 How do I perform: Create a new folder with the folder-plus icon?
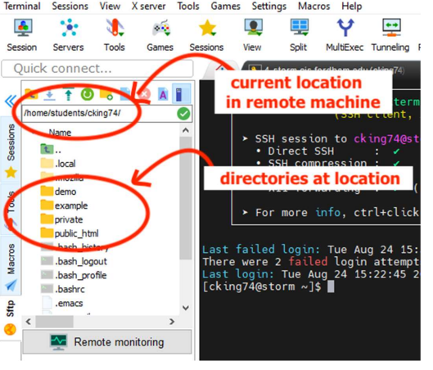coord(106,95)
